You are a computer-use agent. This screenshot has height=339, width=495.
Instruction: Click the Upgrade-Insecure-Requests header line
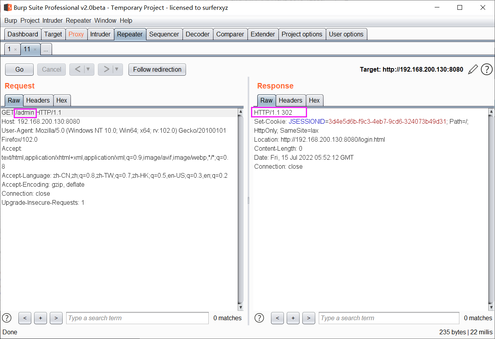43,202
